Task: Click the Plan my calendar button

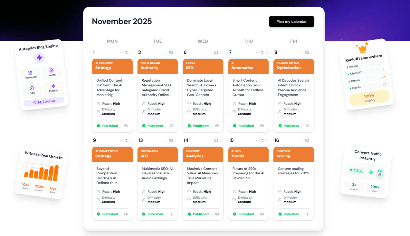Action: coord(291,22)
